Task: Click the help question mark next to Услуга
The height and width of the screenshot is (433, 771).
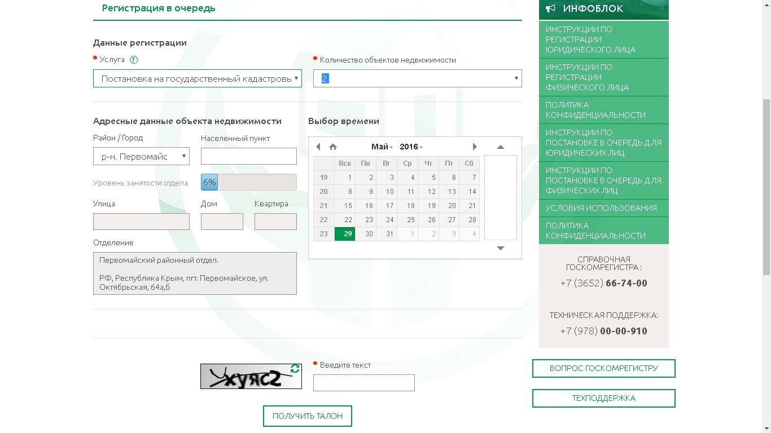Action: pyautogui.click(x=134, y=60)
